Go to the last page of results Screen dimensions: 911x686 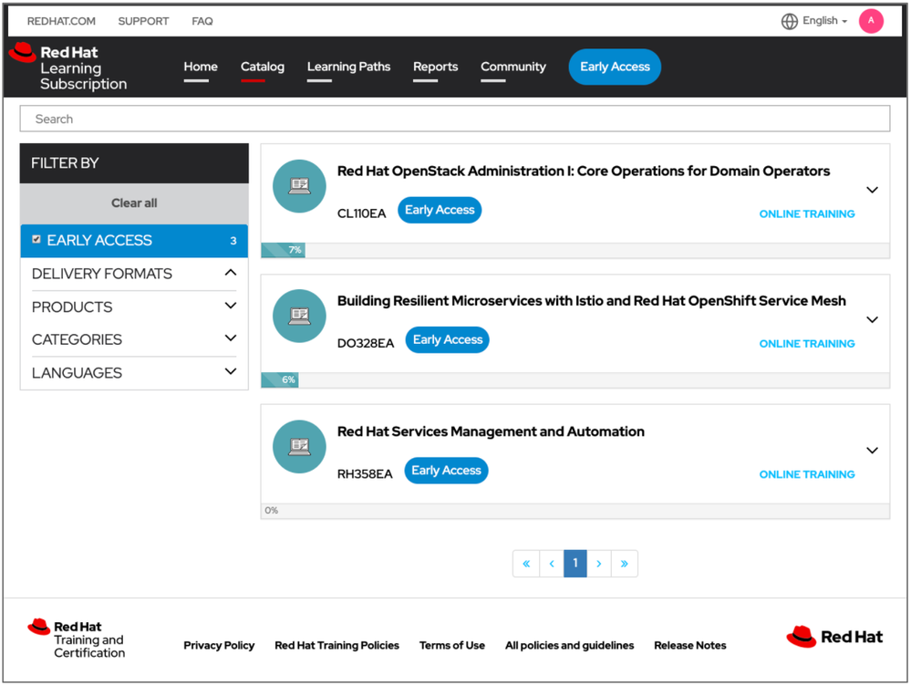[x=624, y=564]
